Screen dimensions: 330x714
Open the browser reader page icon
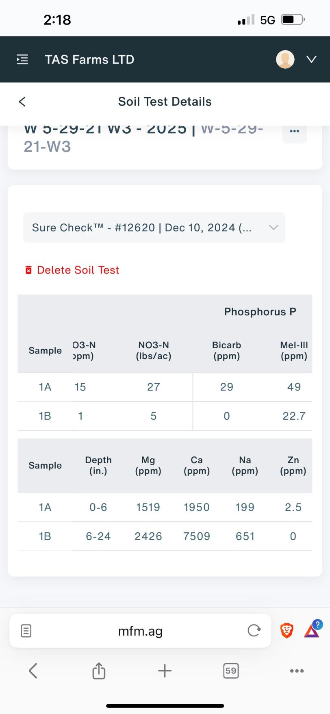tap(26, 631)
